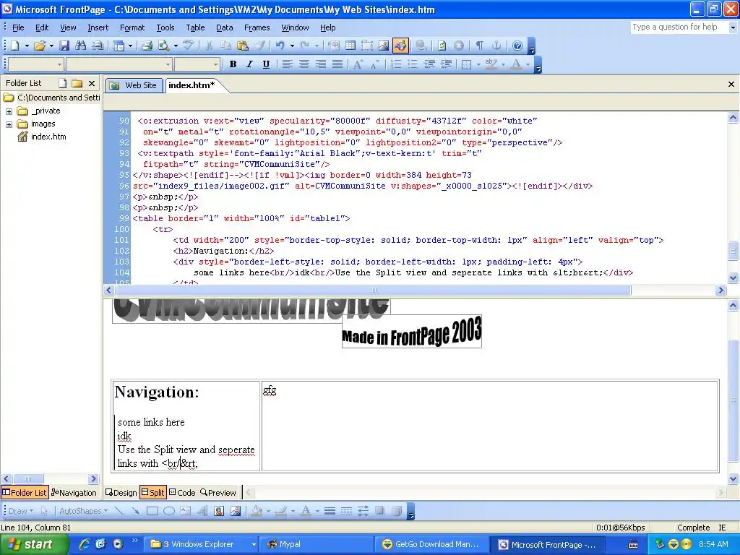Open the File menu
The image size is (740, 555).
click(18, 28)
